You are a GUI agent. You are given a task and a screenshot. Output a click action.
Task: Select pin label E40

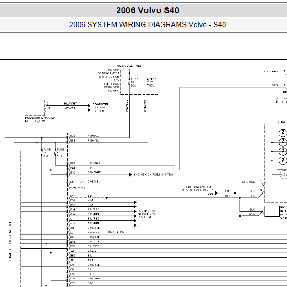click(x=72, y=172)
